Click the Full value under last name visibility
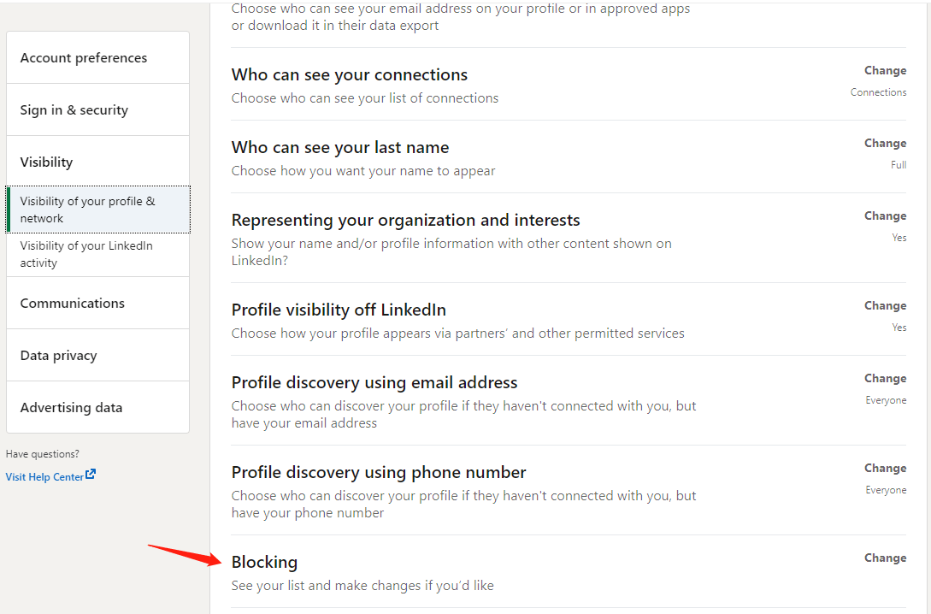This screenshot has width=931, height=614. [899, 164]
